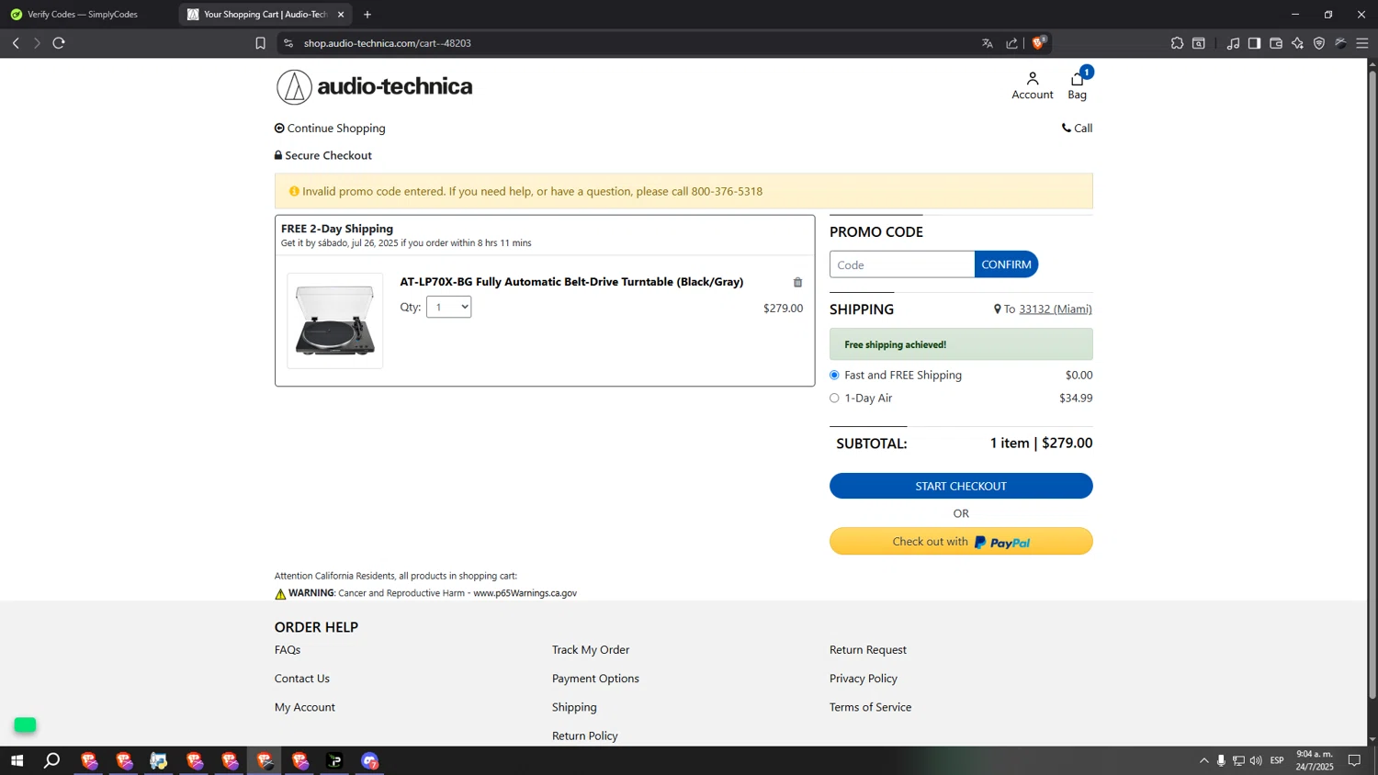
Task: Open the taskbar clock and date
Action: (x=1315, y=760)
